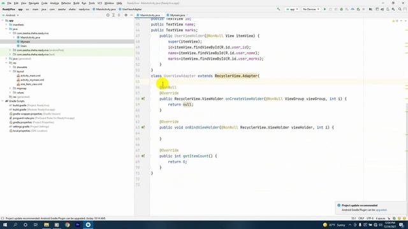Open the system tray overflow chevron
Viewport: 408px width, 229px height.
(350, 225)
